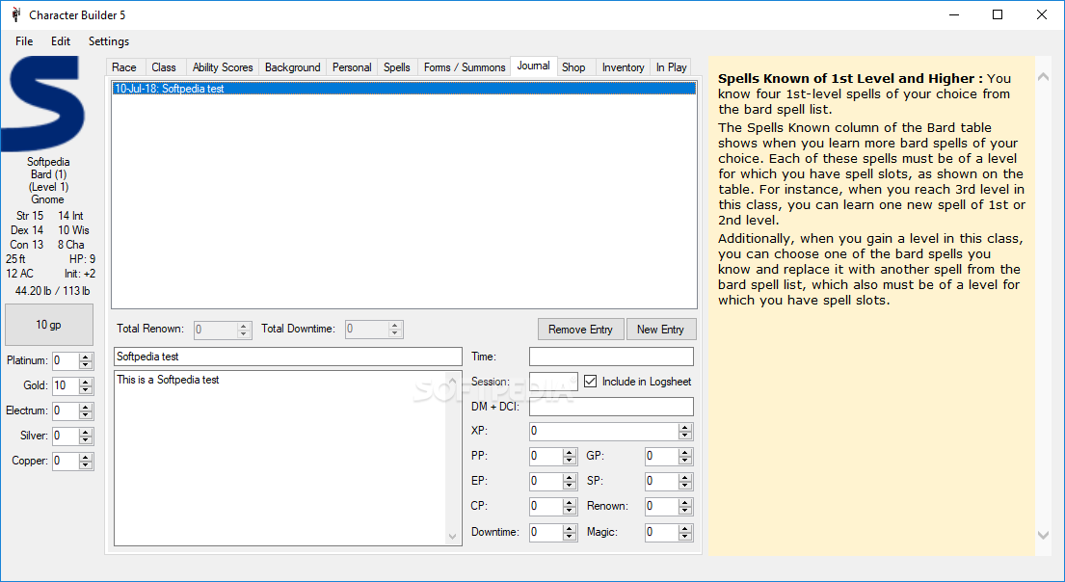
Task: Increase the PP value in journal entry
Action: 570,453
